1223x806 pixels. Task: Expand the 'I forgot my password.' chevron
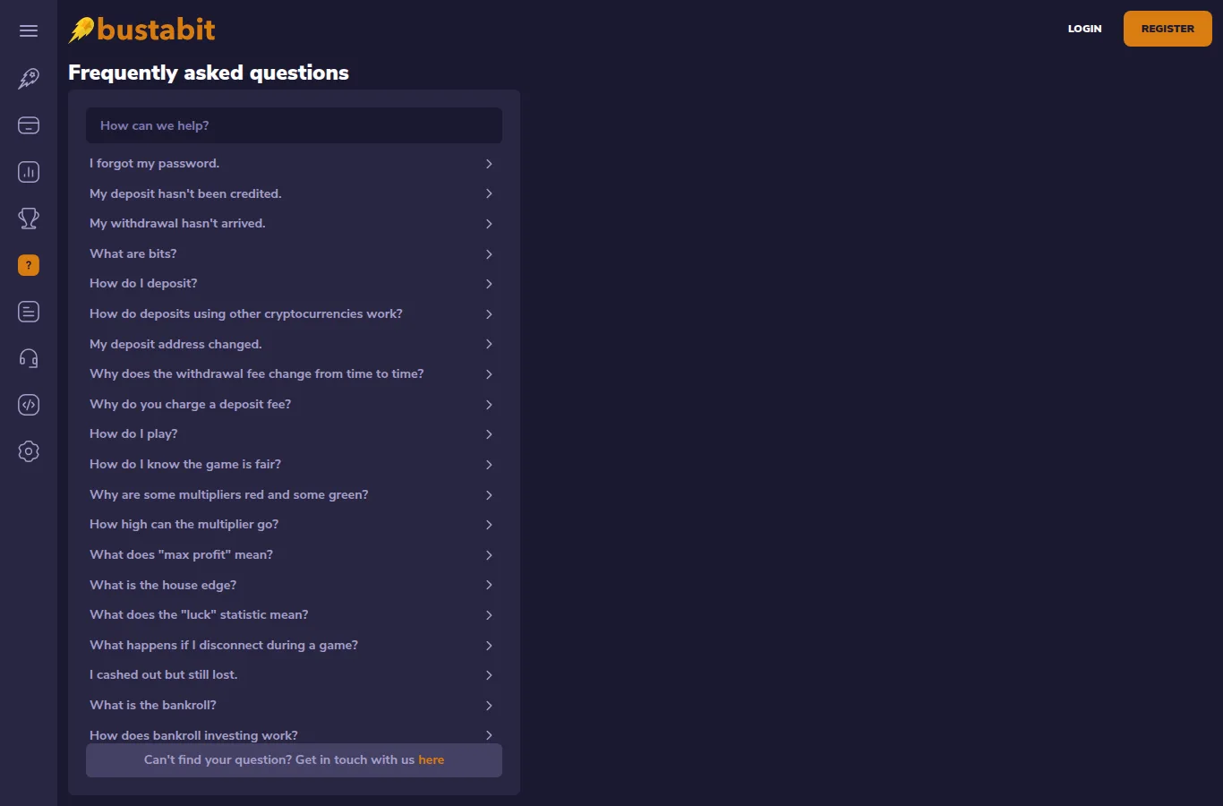click(489, 164)
